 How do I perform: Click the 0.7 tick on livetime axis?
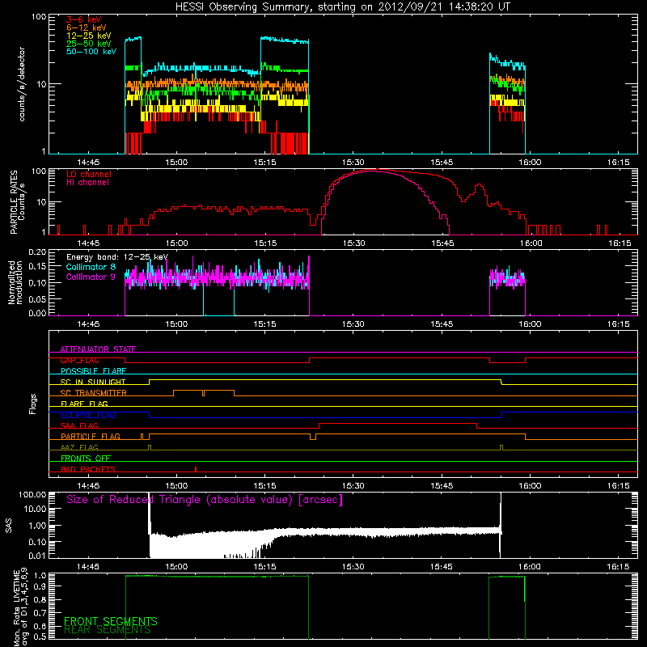(40, 613)
